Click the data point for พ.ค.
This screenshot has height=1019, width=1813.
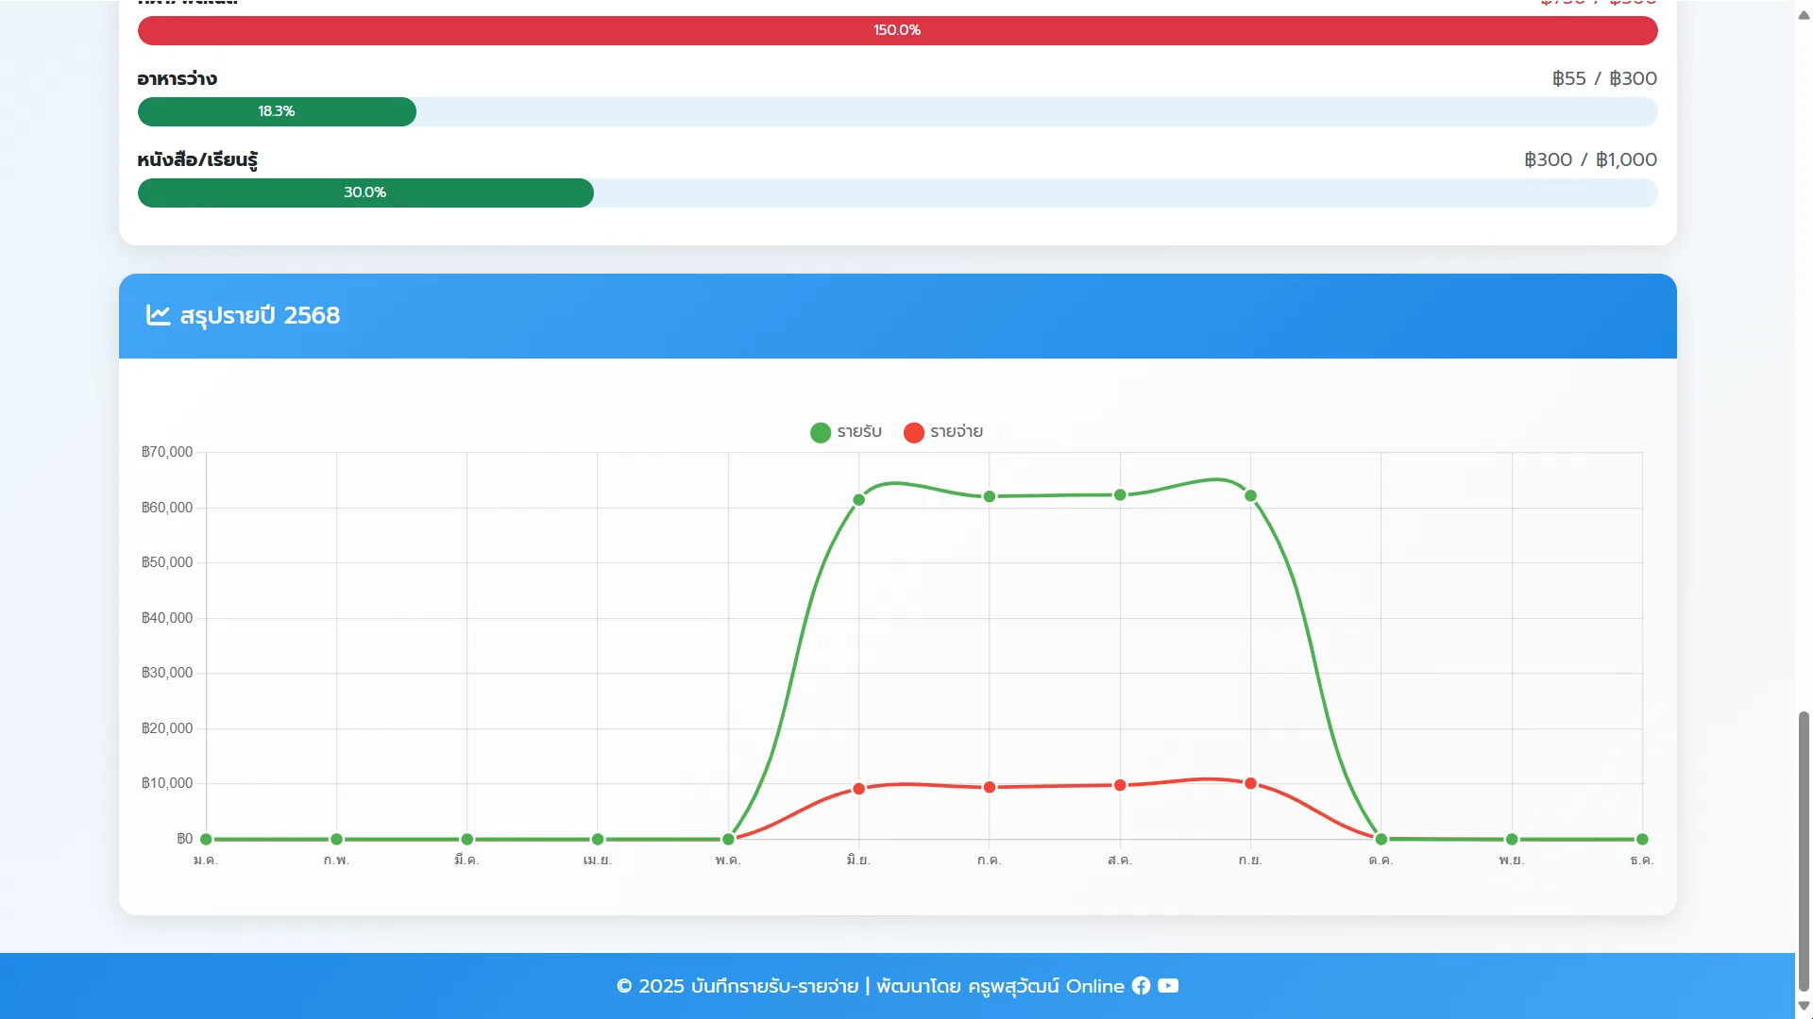pos(728,839)
